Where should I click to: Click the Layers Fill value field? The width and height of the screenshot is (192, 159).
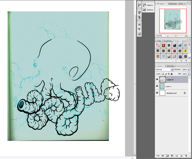click(x=184, y=74)
